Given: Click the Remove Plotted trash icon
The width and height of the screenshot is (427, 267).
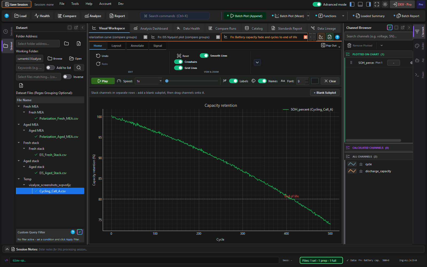Looking at the screenshot, I should click(x=349, y=45).
